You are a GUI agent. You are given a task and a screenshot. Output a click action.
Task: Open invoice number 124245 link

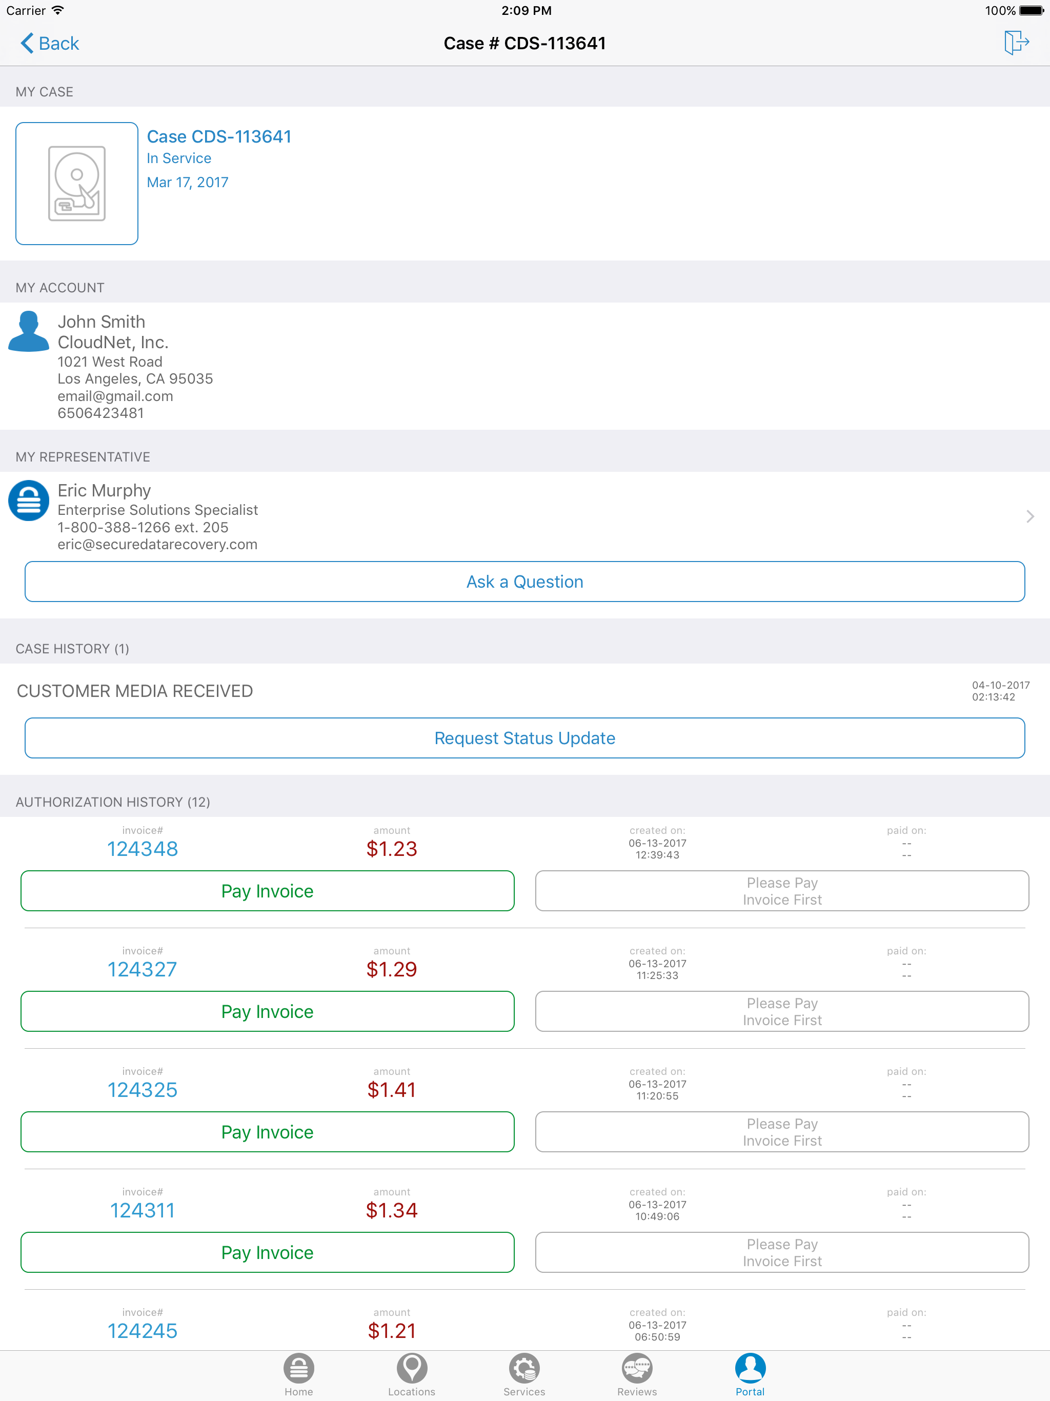(x=143, y=1331)
